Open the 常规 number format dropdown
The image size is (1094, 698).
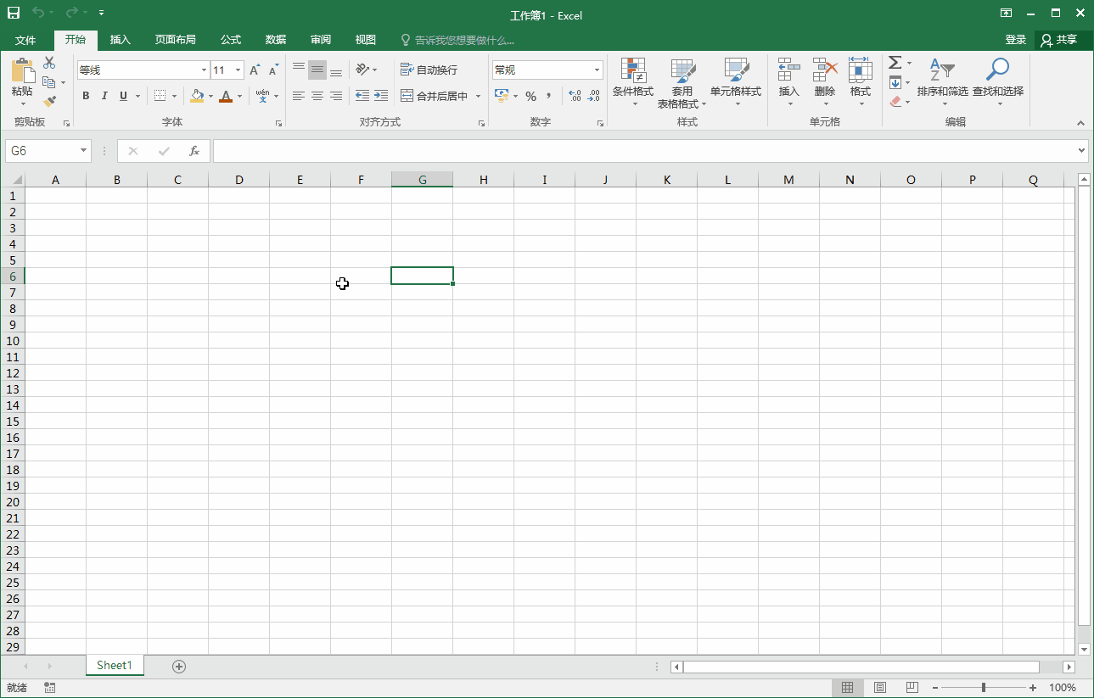click(x=597, y=69)
